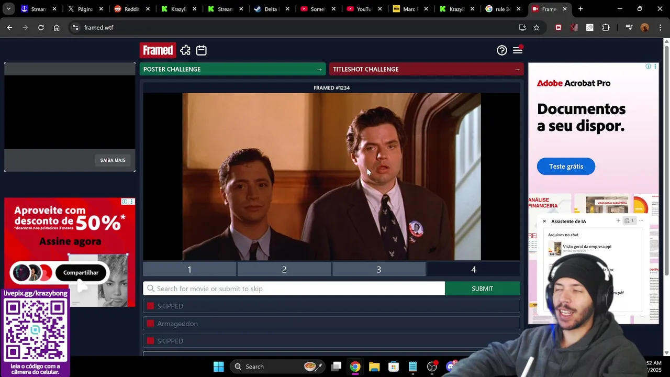The image size is (670, 377).
Task: Open Microsoft Store from taskbar
Action: (394, 367)
